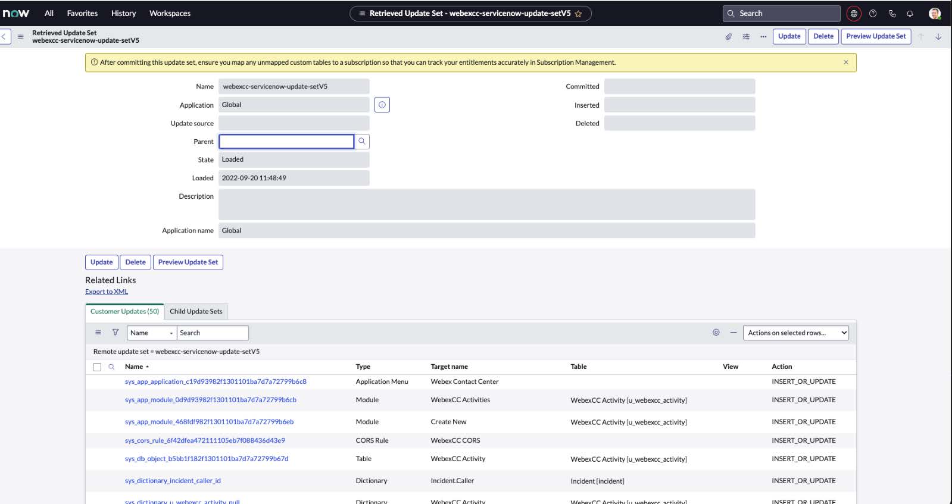Open the sys_app_module_468fdf982f1301101ba7d7a72799b6eb link
The height and width of the screenshot is (504, 952).
point(209,422)
